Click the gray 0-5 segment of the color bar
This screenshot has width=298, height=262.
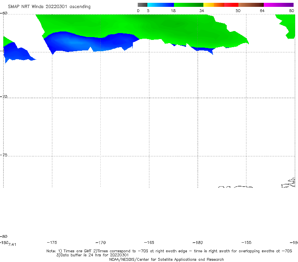143,5
